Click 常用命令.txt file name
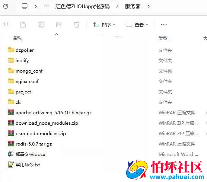This screenshot has height=182, width=207. [x=28, y=165]
